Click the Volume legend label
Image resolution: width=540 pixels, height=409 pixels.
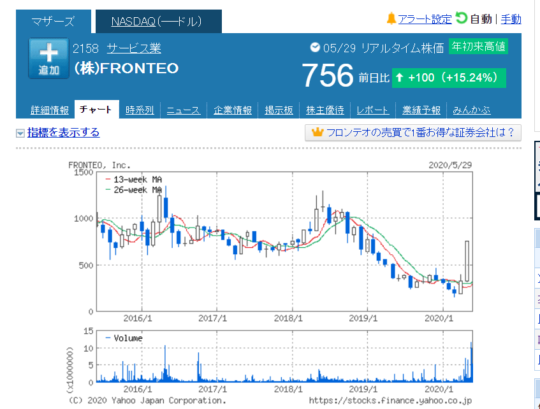(x=124, y=338)
